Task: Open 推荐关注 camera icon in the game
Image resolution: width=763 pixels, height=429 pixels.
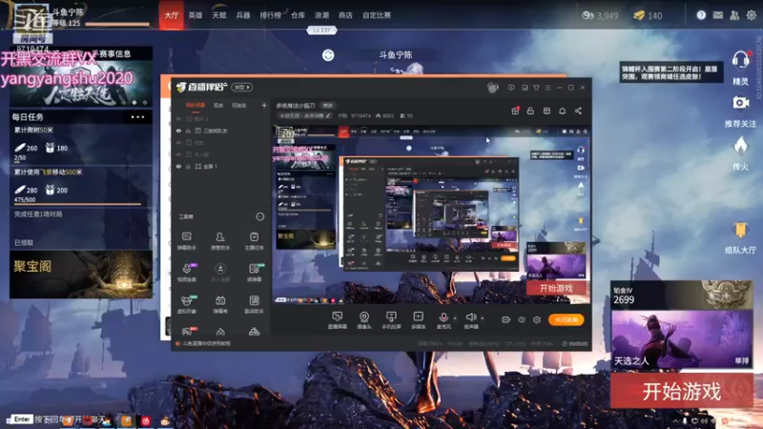Action: (740, 111)
